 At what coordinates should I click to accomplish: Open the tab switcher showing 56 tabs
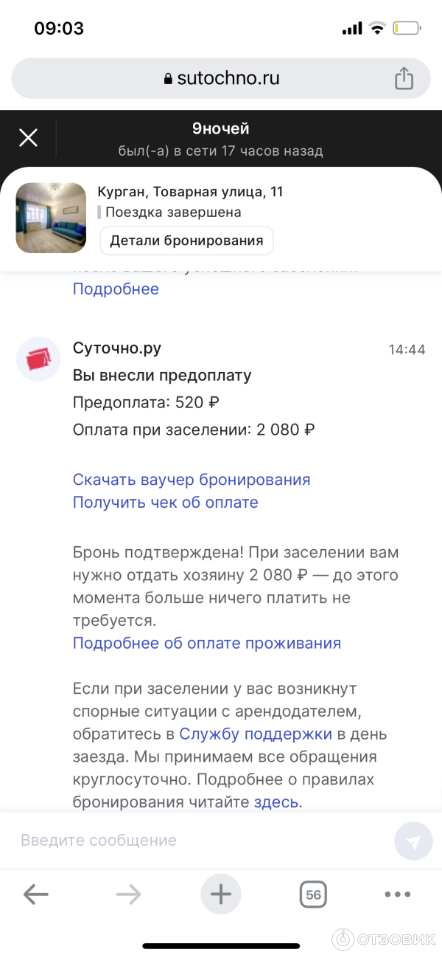(313, 895)
